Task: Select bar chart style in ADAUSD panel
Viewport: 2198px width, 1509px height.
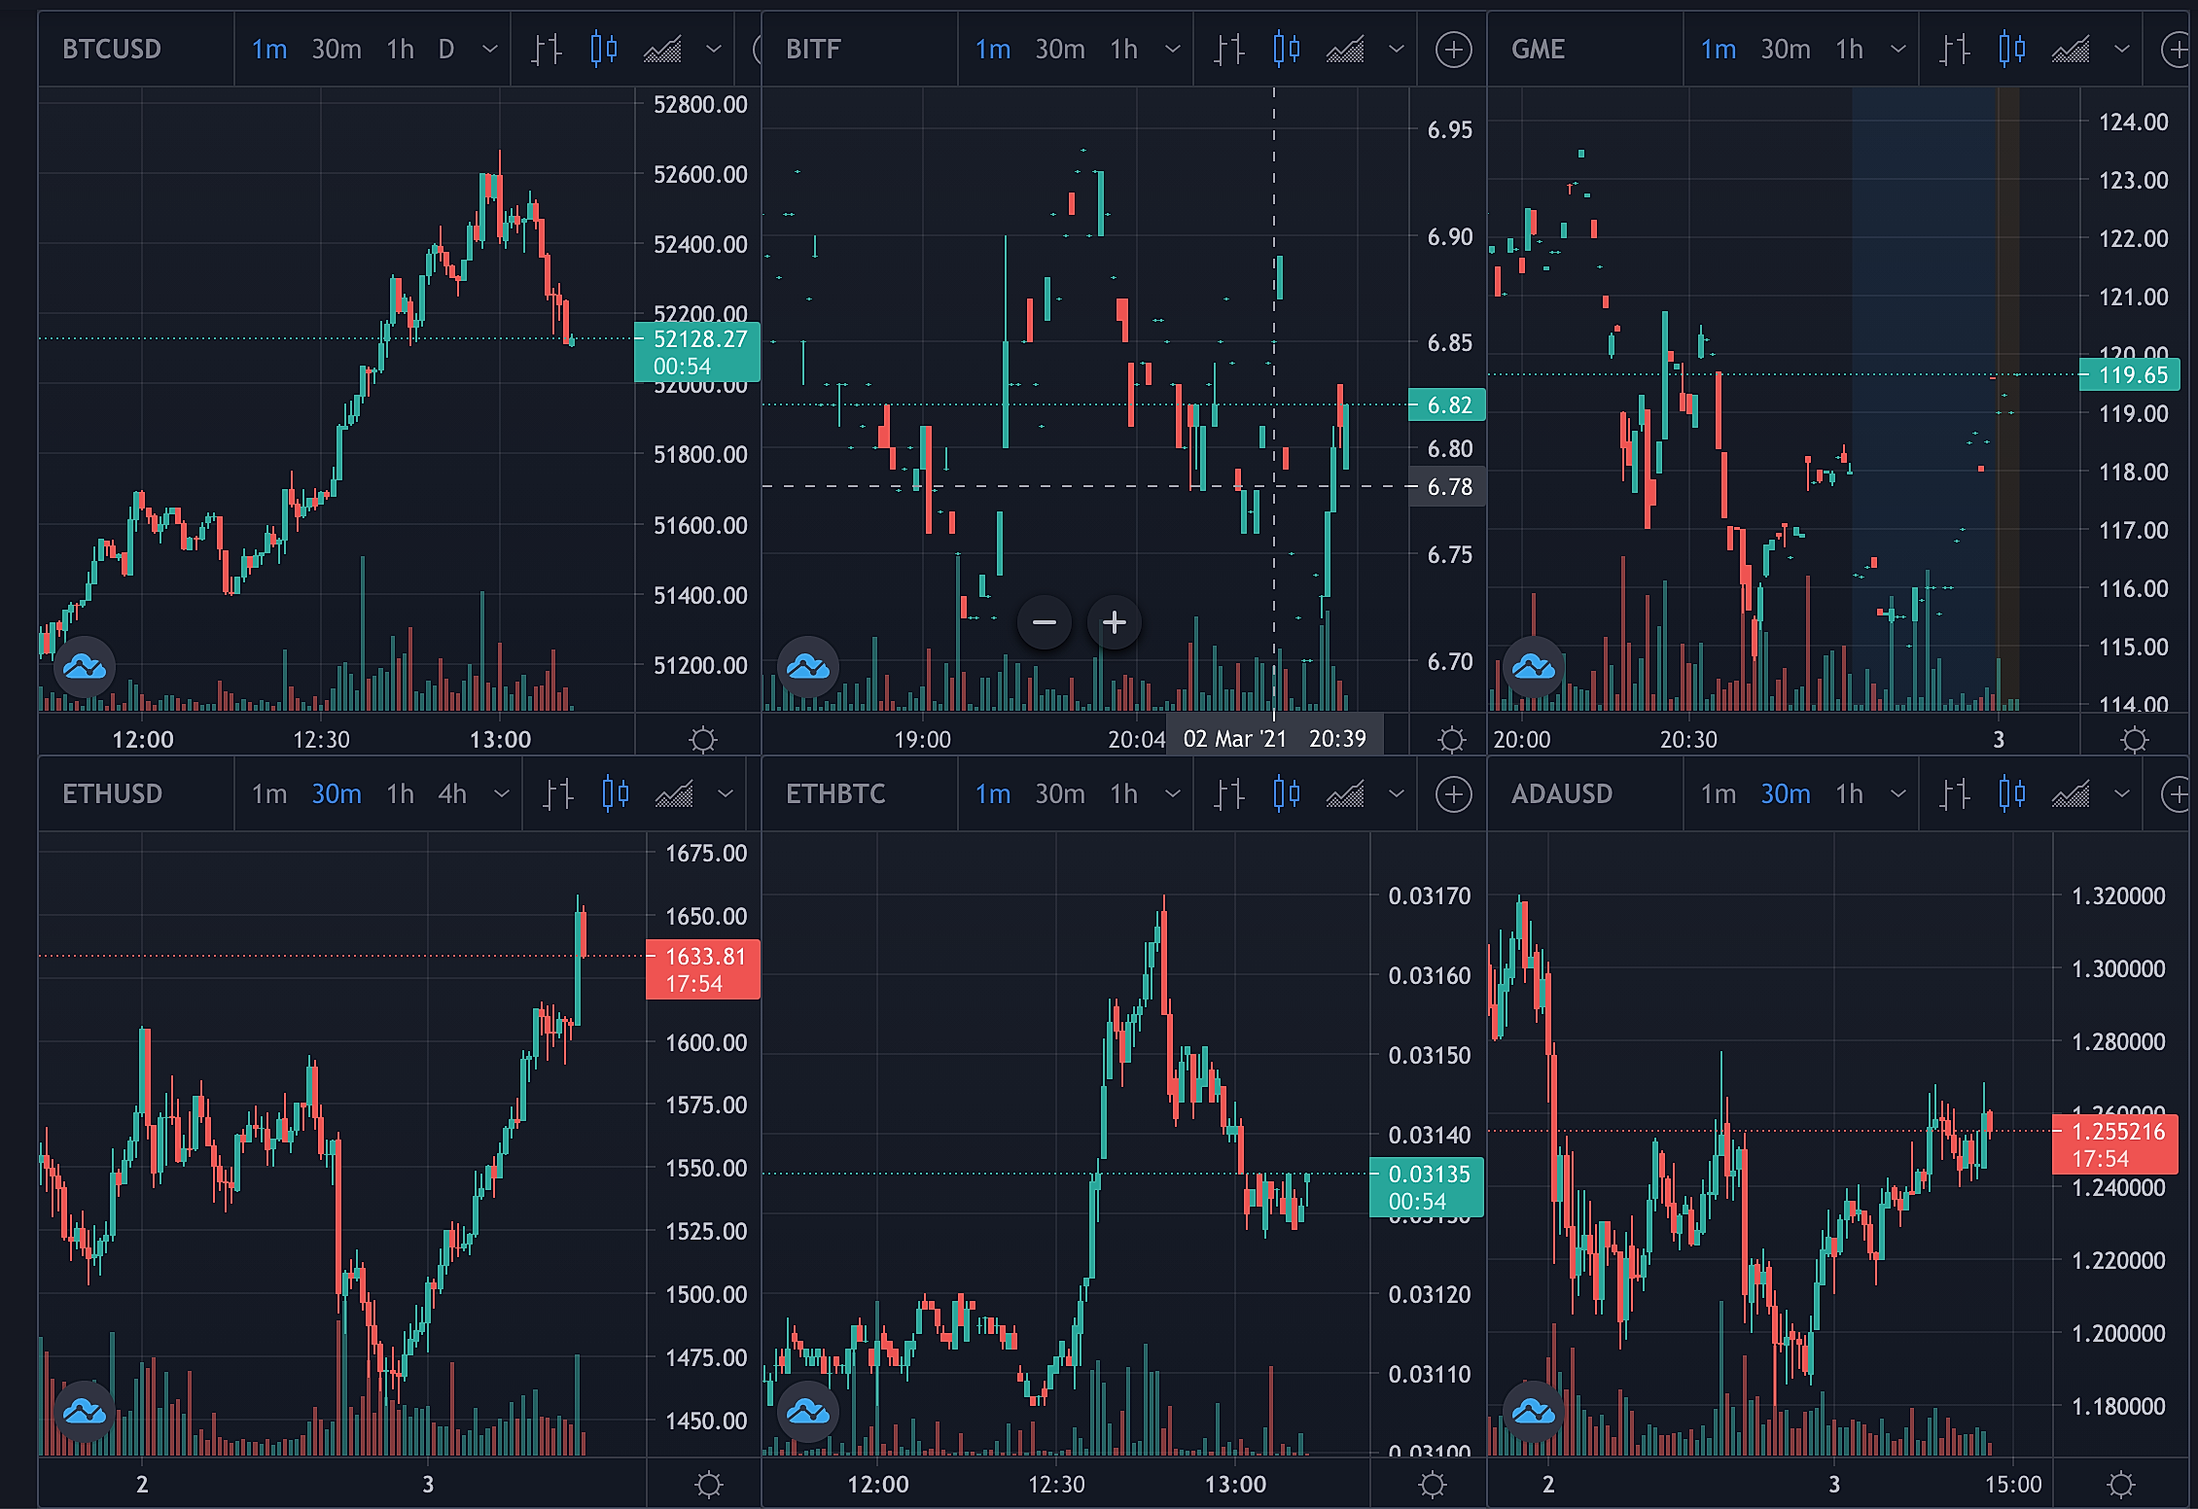Action: click(1956, 793)
